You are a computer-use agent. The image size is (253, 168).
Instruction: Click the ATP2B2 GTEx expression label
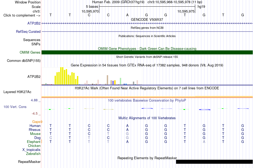coord(34,77)
